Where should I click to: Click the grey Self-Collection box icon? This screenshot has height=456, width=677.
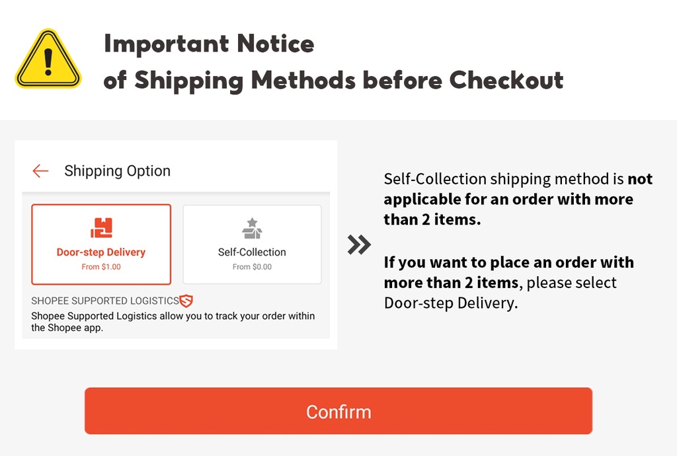click(x=252, y=228)
